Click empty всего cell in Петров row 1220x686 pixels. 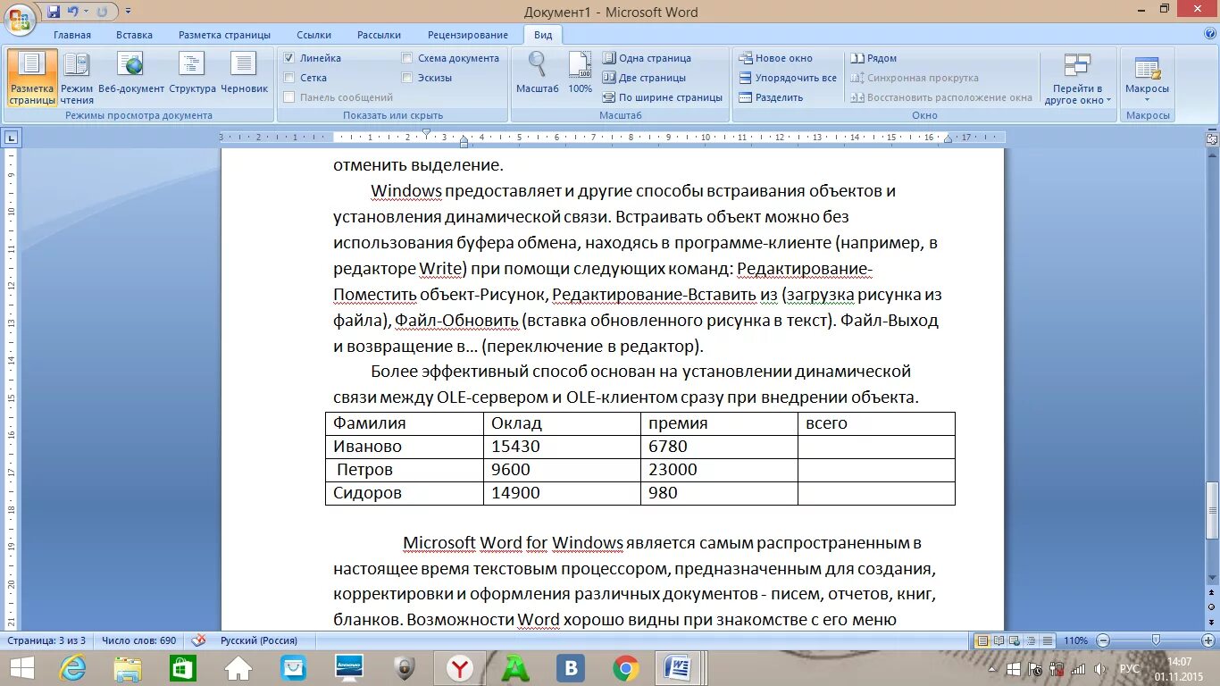pyautogui.click(x=876, y=470)
